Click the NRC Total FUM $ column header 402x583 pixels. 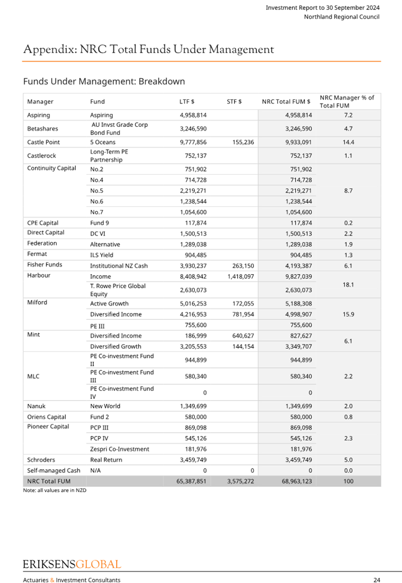pyautogui.click(x=286, y=102)
